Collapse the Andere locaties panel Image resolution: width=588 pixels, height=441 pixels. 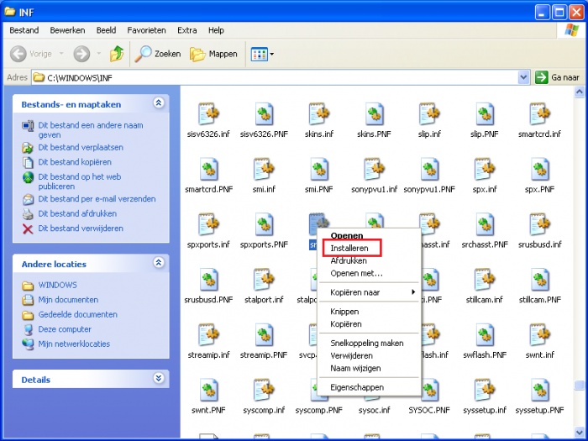(159, 262)
